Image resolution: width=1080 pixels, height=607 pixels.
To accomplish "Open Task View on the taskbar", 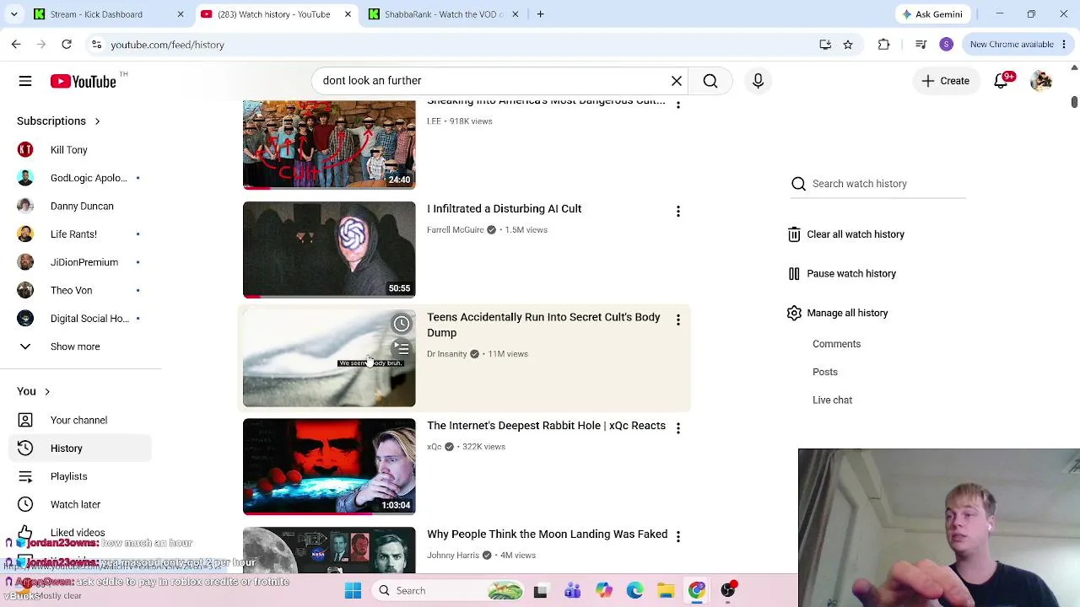I will [541, 591].
